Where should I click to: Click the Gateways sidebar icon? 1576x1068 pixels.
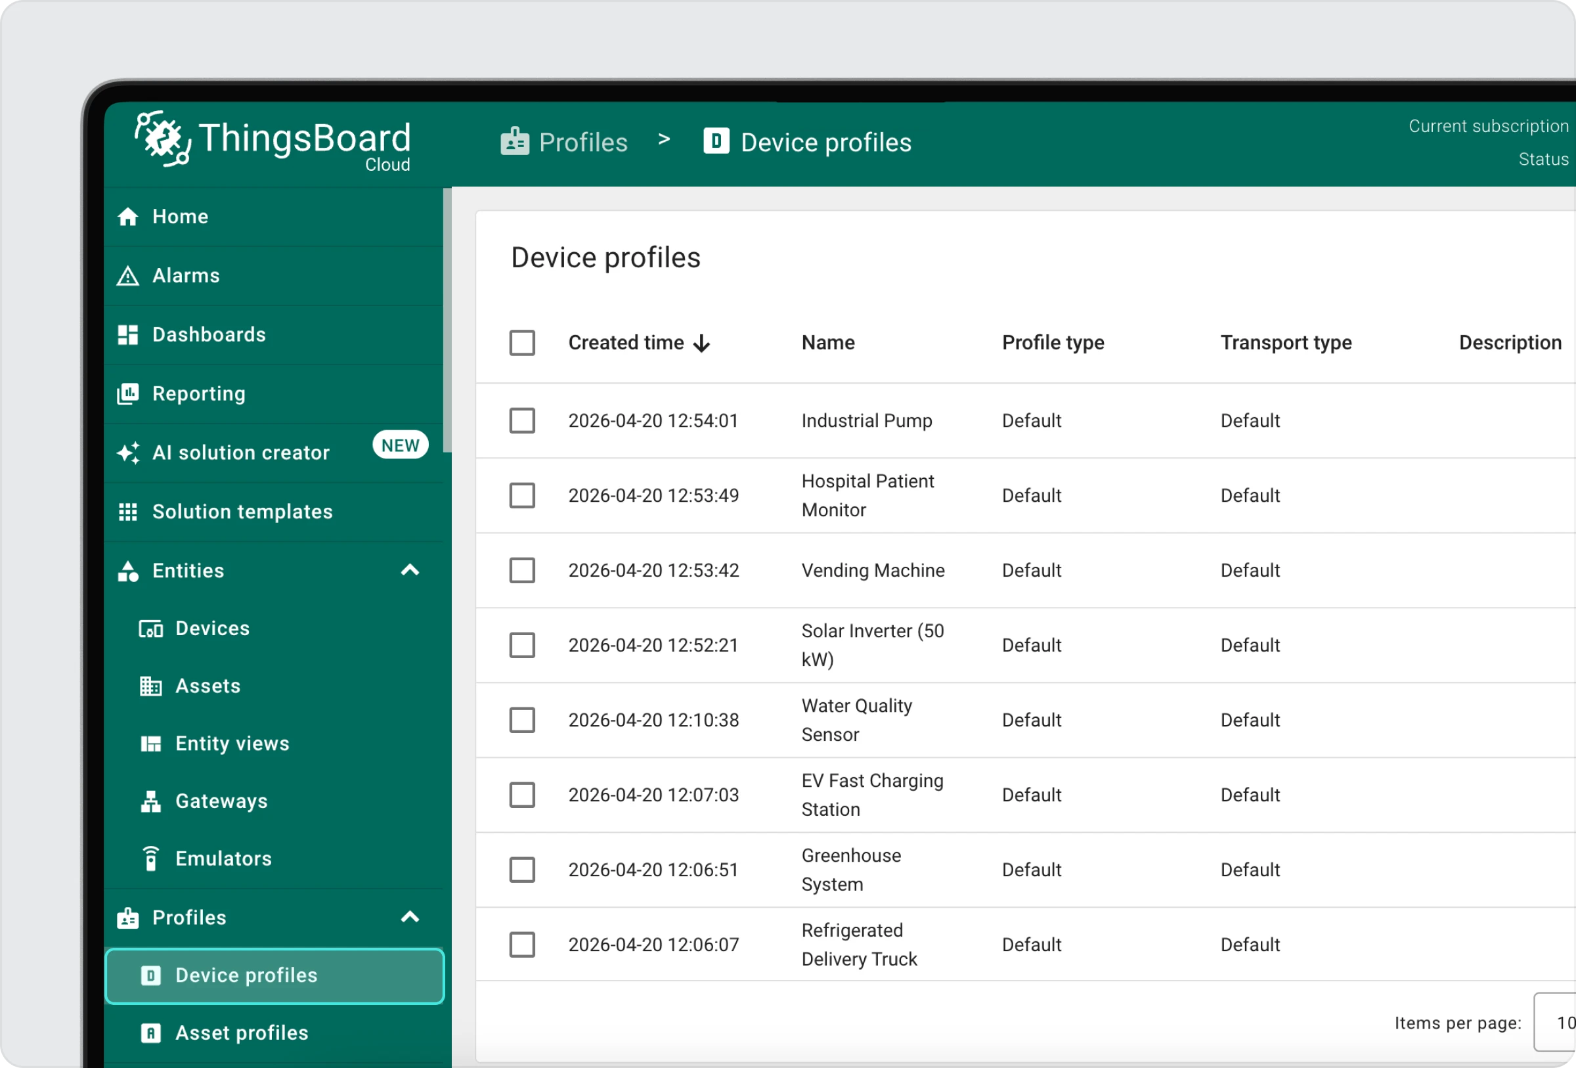coord(150,801)
